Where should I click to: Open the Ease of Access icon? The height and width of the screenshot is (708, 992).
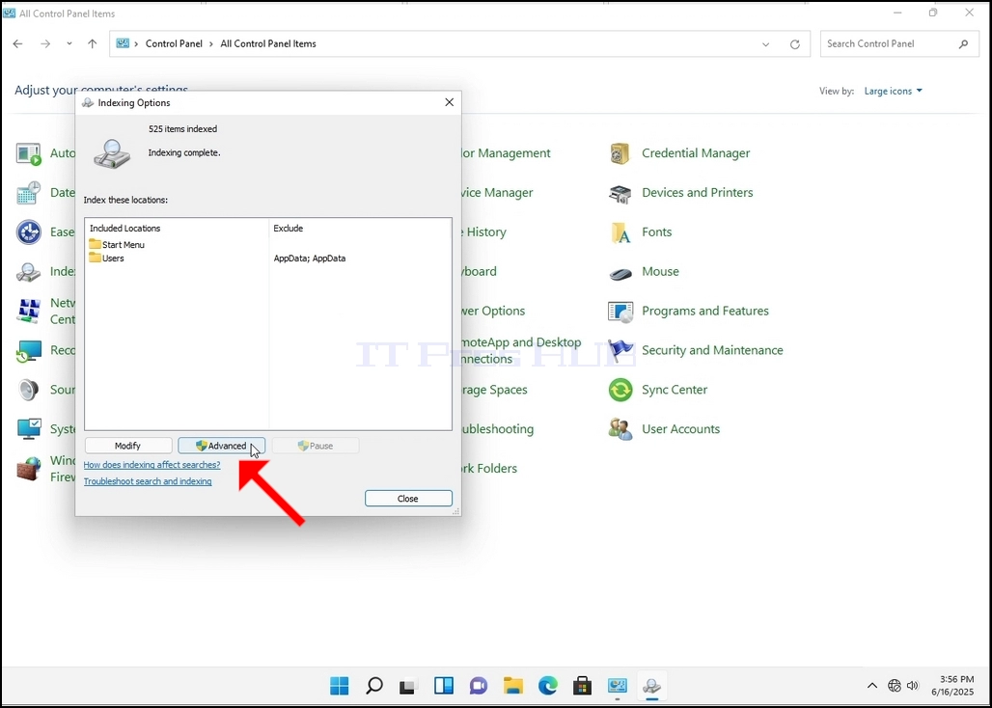(29, 232)
